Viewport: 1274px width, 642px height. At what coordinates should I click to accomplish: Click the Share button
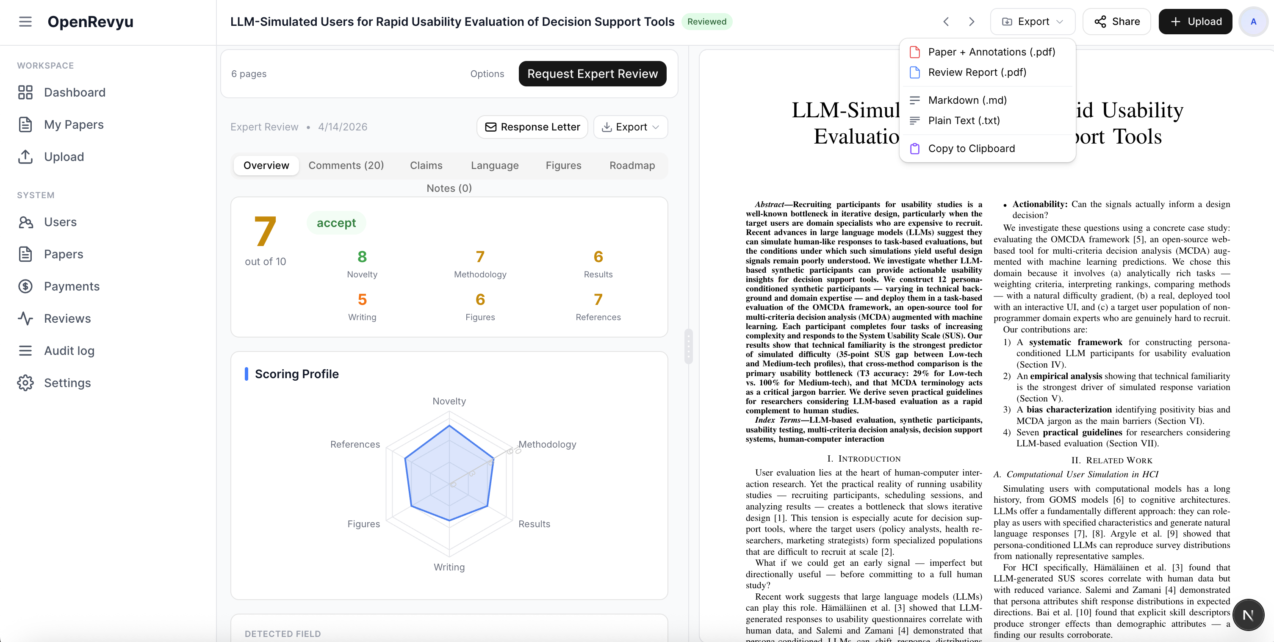click(1117, 22)
